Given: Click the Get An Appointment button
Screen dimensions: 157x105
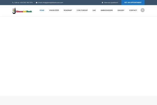Looking at the screenshot, I should pos(133,3).
